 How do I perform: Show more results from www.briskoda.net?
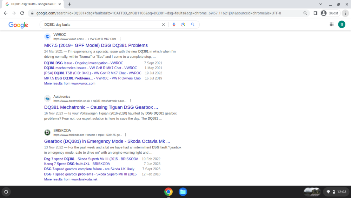[x=71, y=179]
